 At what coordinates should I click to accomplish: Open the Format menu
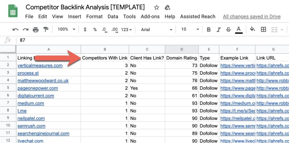coord(94,17)
